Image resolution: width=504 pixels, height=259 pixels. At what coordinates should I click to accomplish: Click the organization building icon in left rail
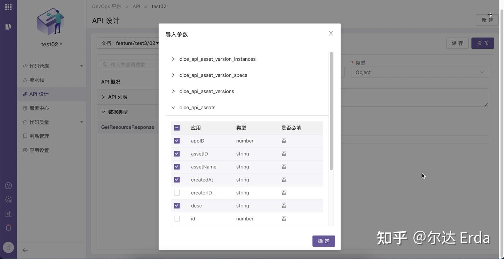pyautogui.click(x=8, y=214)
